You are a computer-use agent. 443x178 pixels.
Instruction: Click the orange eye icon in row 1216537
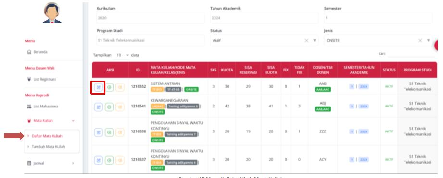(x=120, y=160)
